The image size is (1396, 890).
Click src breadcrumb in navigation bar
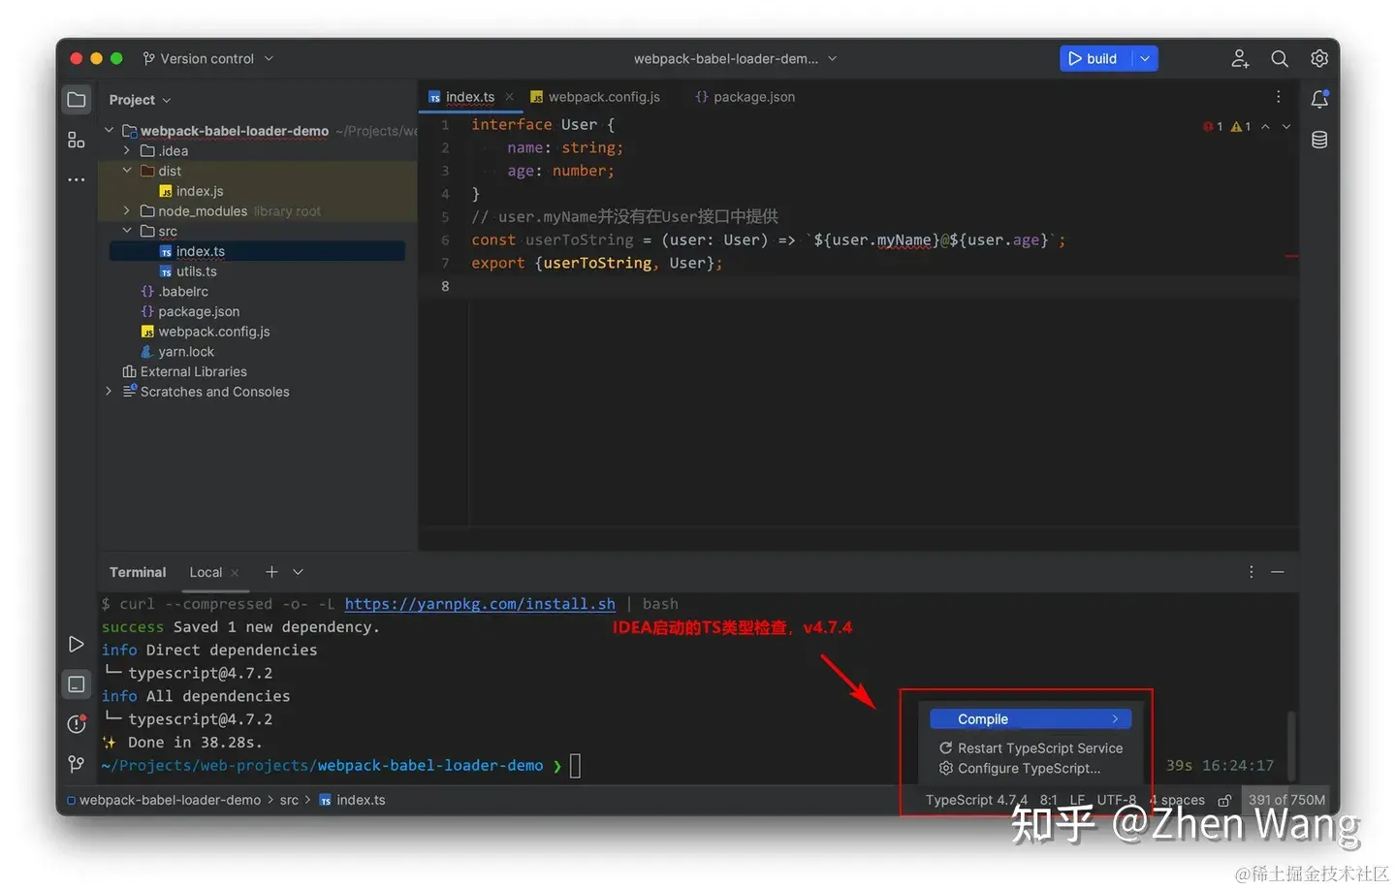(289, 801)
